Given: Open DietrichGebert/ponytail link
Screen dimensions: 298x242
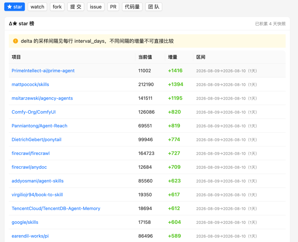Looking at the screenshot, I should click(x=36, y=140).
